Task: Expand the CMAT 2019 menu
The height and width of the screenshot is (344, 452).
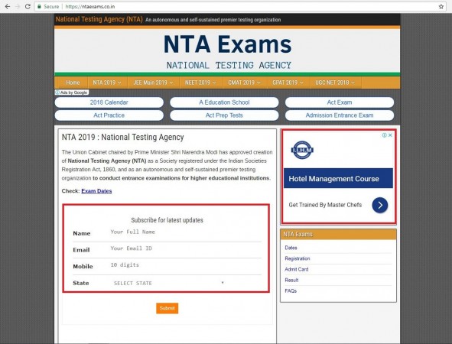Action: [x=244, y=83]
